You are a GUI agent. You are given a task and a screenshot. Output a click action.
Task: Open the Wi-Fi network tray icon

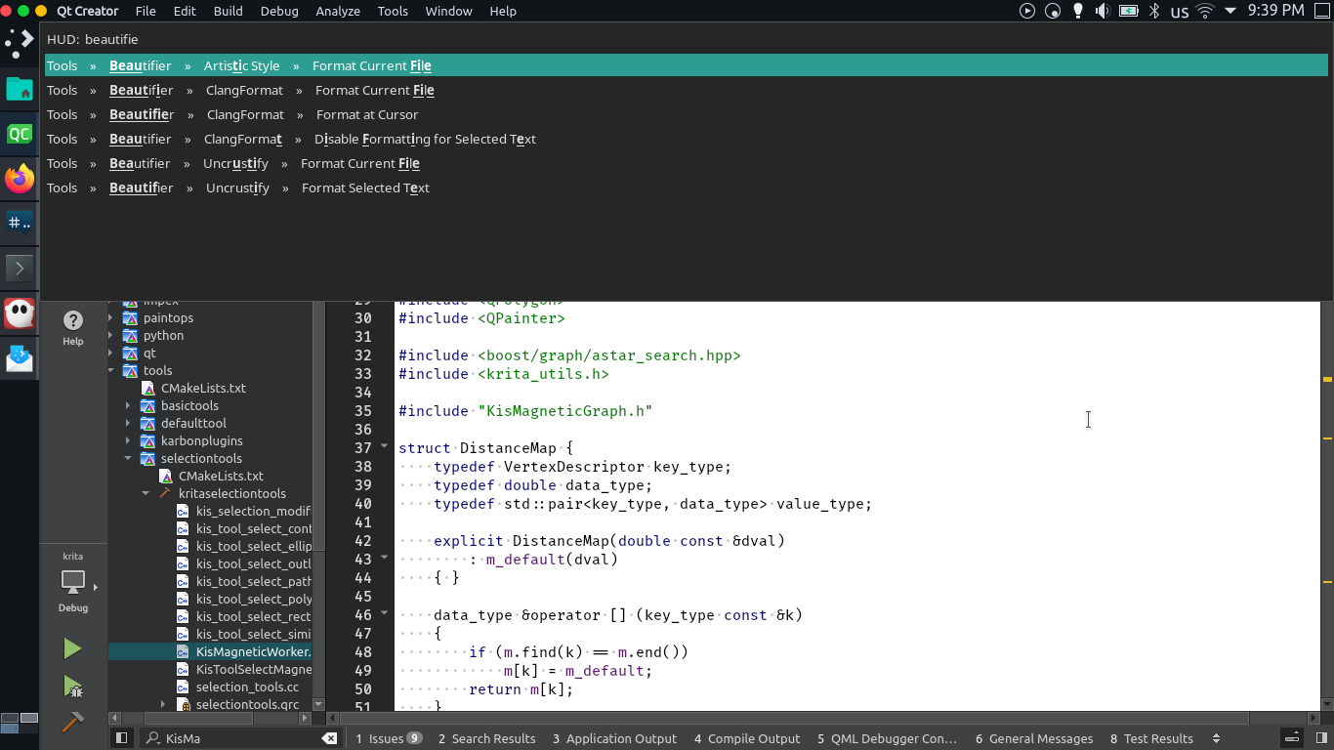pos(1205,11)
